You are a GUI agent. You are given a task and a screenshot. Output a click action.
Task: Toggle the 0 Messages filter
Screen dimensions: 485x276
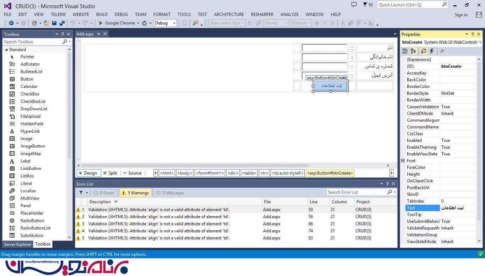tap(170, 193)
